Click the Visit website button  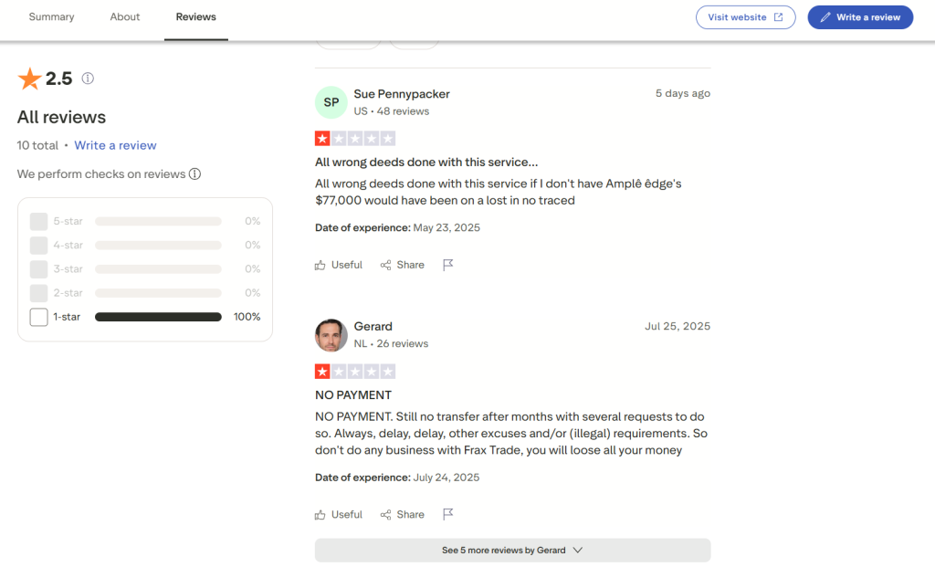click(745, 17)
